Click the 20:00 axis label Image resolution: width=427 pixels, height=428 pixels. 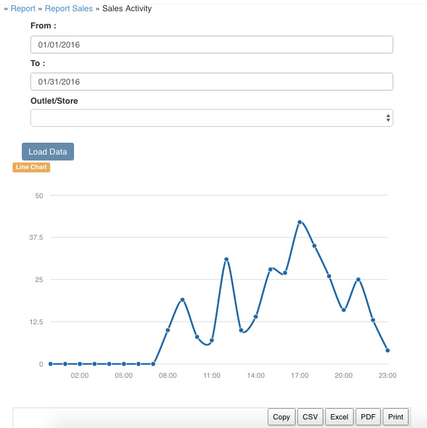tap(344, 376)
